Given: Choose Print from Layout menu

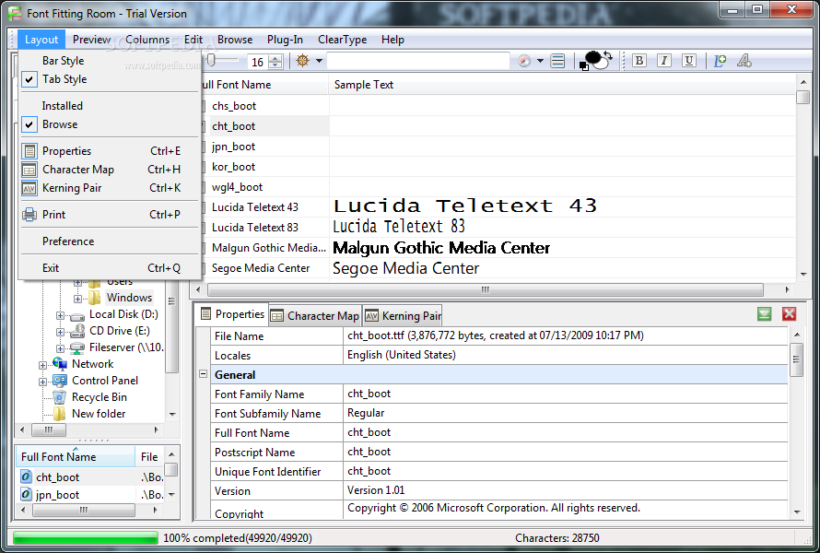Looking at the screenshot, I should [x=110, y=215].
